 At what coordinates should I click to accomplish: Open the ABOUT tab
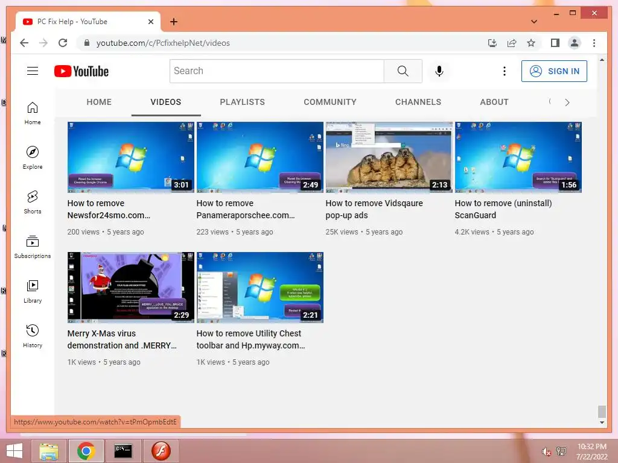point(494,102)
